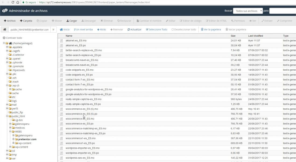Click Mover in the toolbar
296x162 pixels.
57,20
